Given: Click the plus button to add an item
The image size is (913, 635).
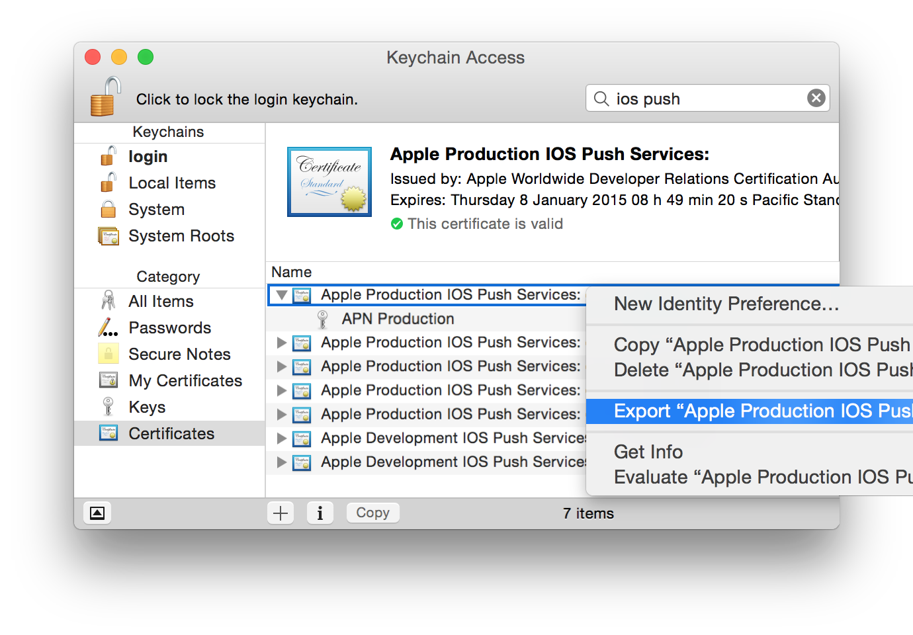Looking at the screenshot, I should [281, 513].
